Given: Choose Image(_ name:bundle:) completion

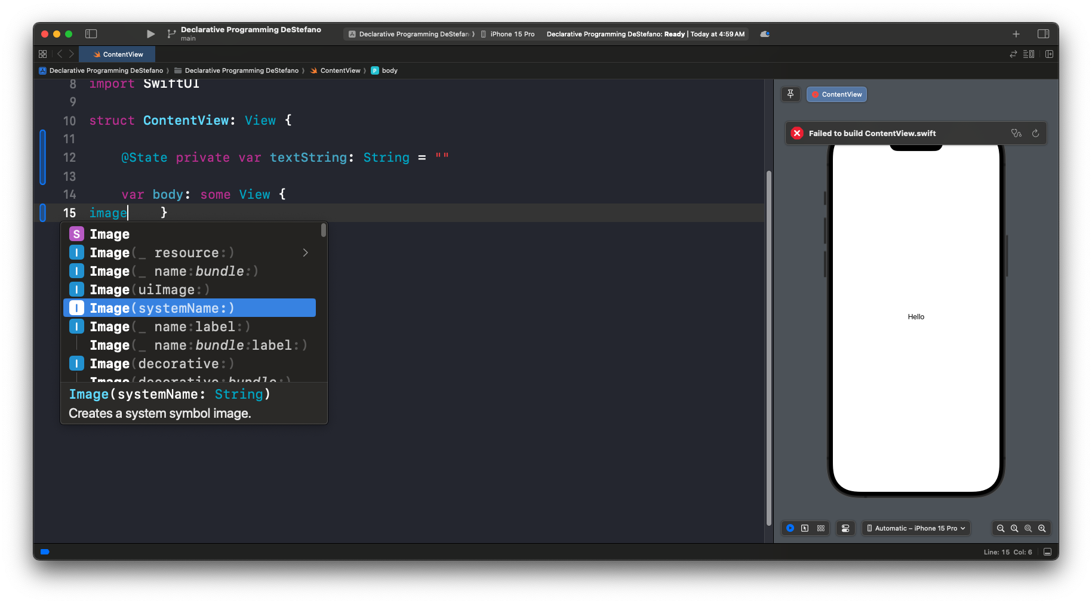Looking at the screenshot, I should tap(189, 271).
